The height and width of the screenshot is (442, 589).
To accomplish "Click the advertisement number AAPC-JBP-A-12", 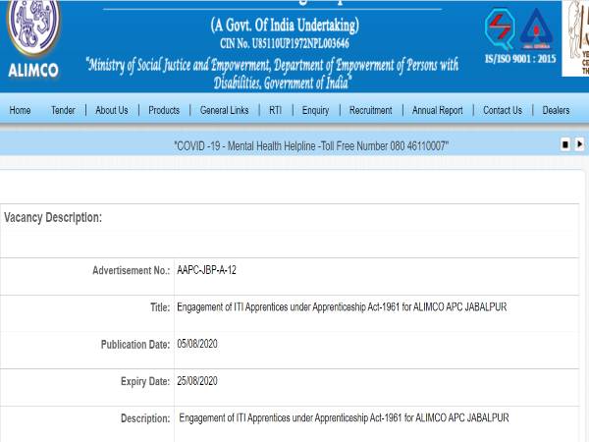I will (206, 270).
